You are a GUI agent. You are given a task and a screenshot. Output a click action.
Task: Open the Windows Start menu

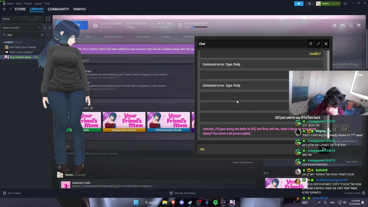point(136,202)
